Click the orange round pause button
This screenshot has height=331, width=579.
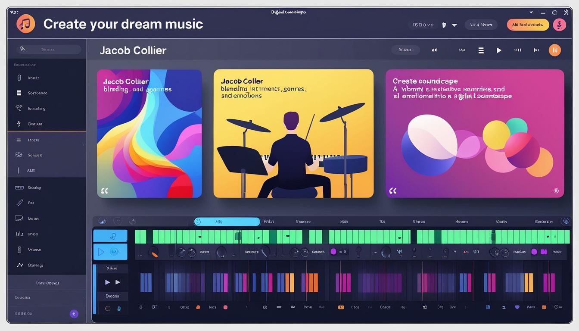pyautogui.click(x=555, y=50)
